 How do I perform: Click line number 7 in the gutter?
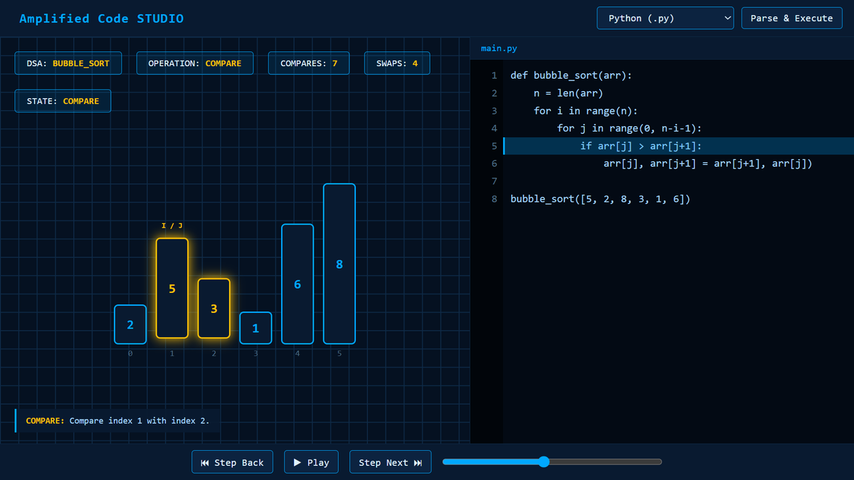pos(494,181)
